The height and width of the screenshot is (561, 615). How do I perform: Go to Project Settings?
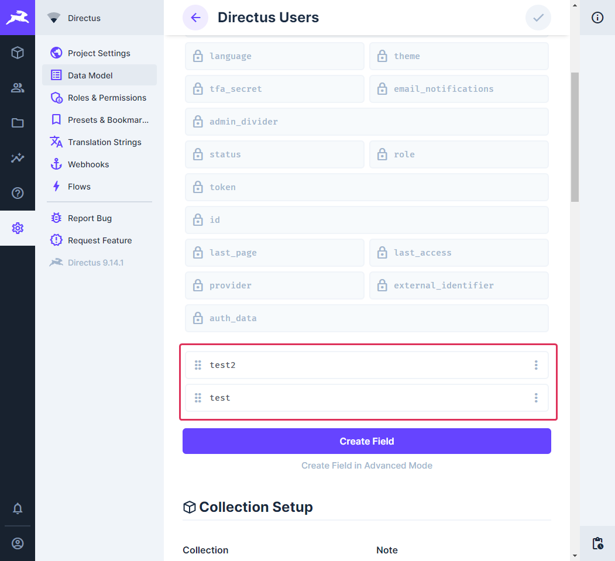click(x=99, y=53)
